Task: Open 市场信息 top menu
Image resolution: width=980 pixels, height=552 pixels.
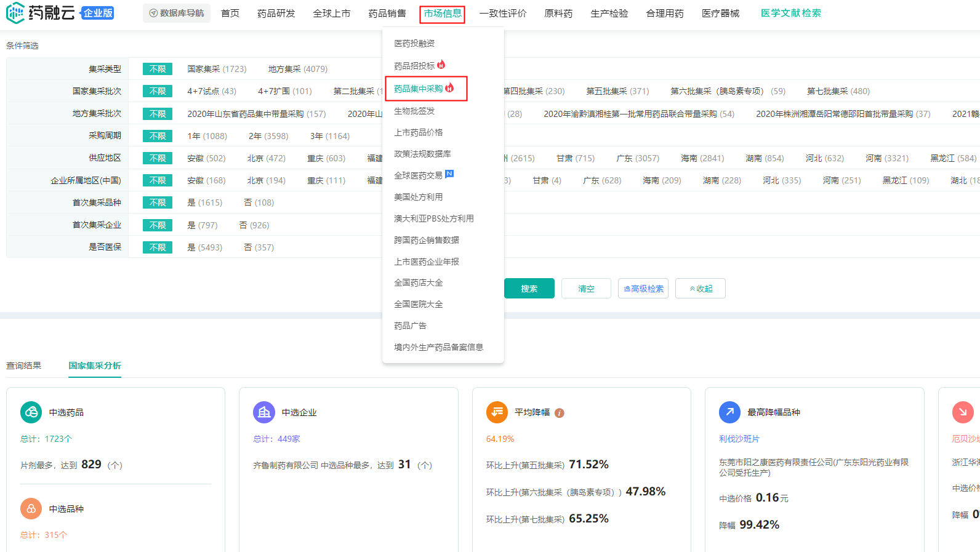Action: [443, 14]
